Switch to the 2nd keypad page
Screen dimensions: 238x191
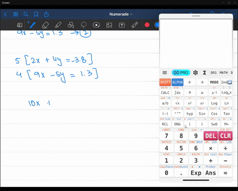click(x=227, y=82)
